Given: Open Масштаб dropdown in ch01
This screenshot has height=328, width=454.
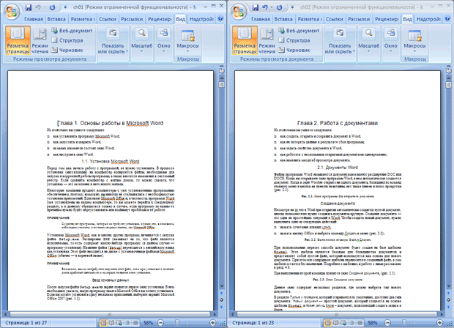Looking at the screenshot, I should [141, 41].
